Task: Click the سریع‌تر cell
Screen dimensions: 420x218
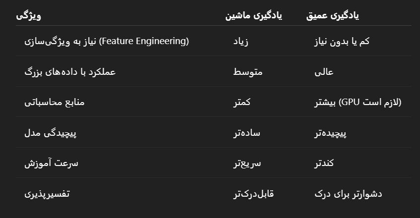Action: coord(247,163)
